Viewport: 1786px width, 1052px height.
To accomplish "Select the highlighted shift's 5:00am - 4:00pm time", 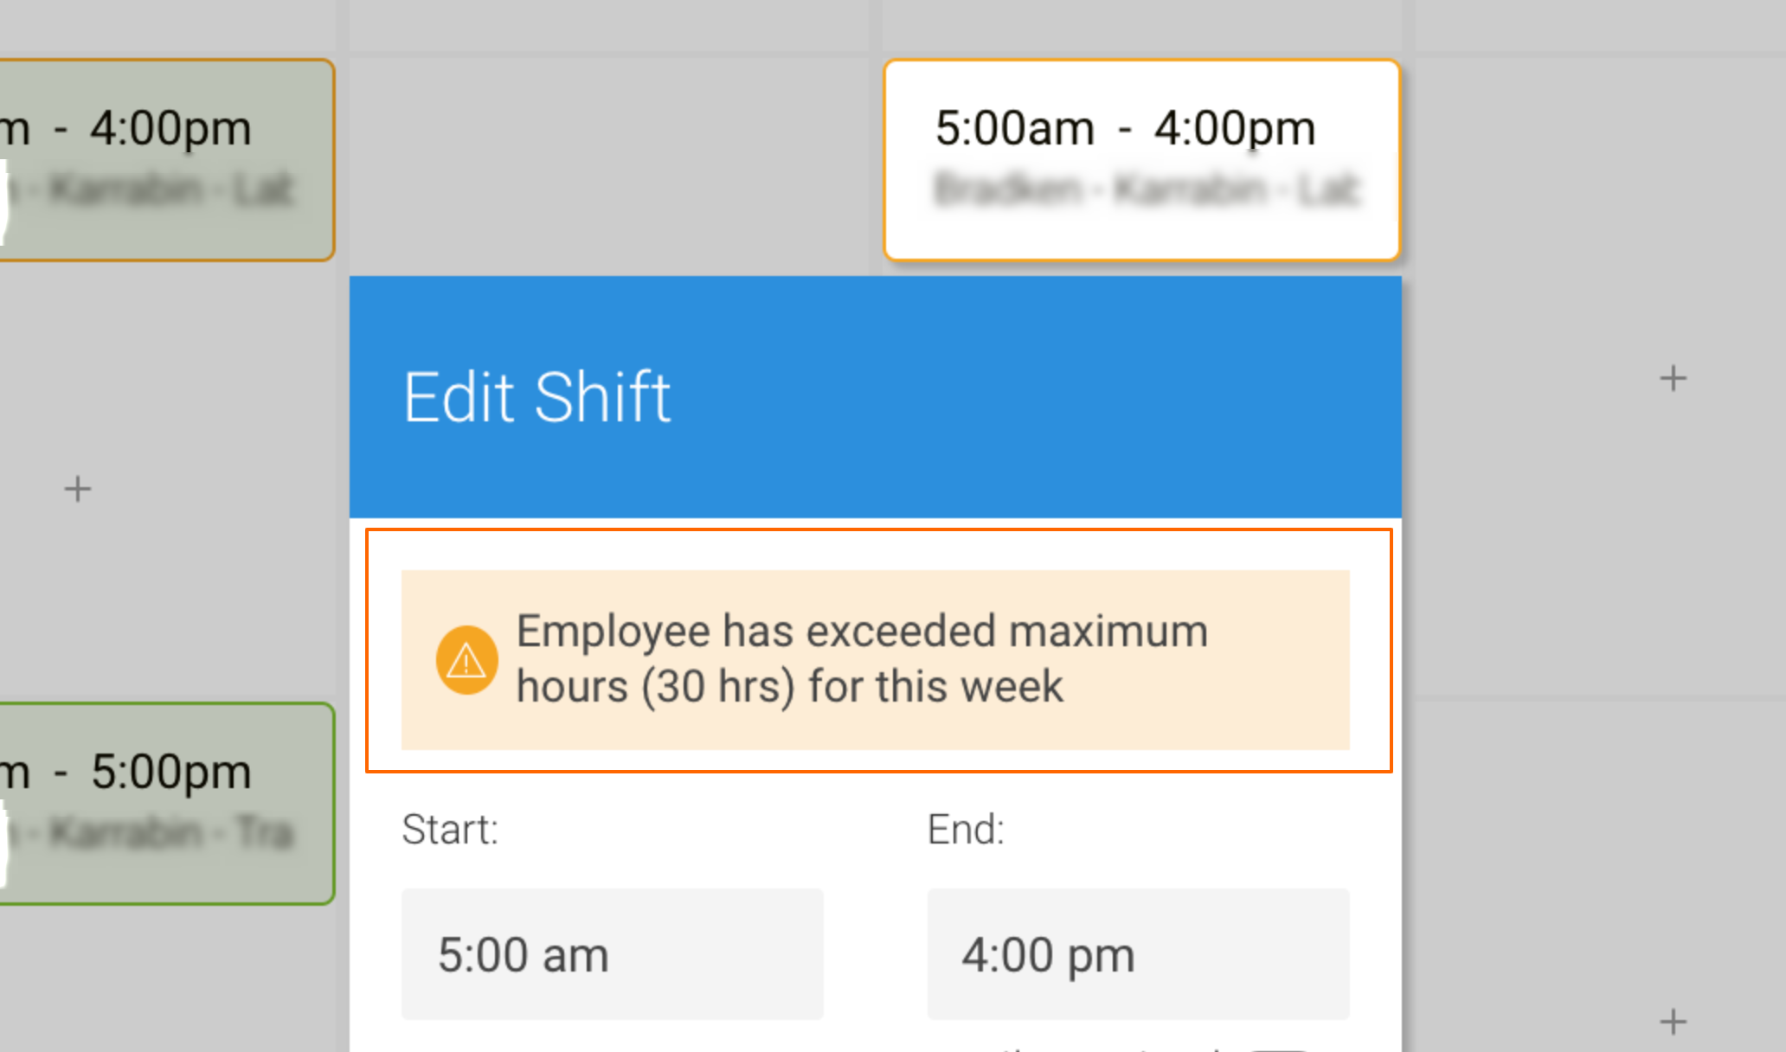I will tap(1124, 129).
